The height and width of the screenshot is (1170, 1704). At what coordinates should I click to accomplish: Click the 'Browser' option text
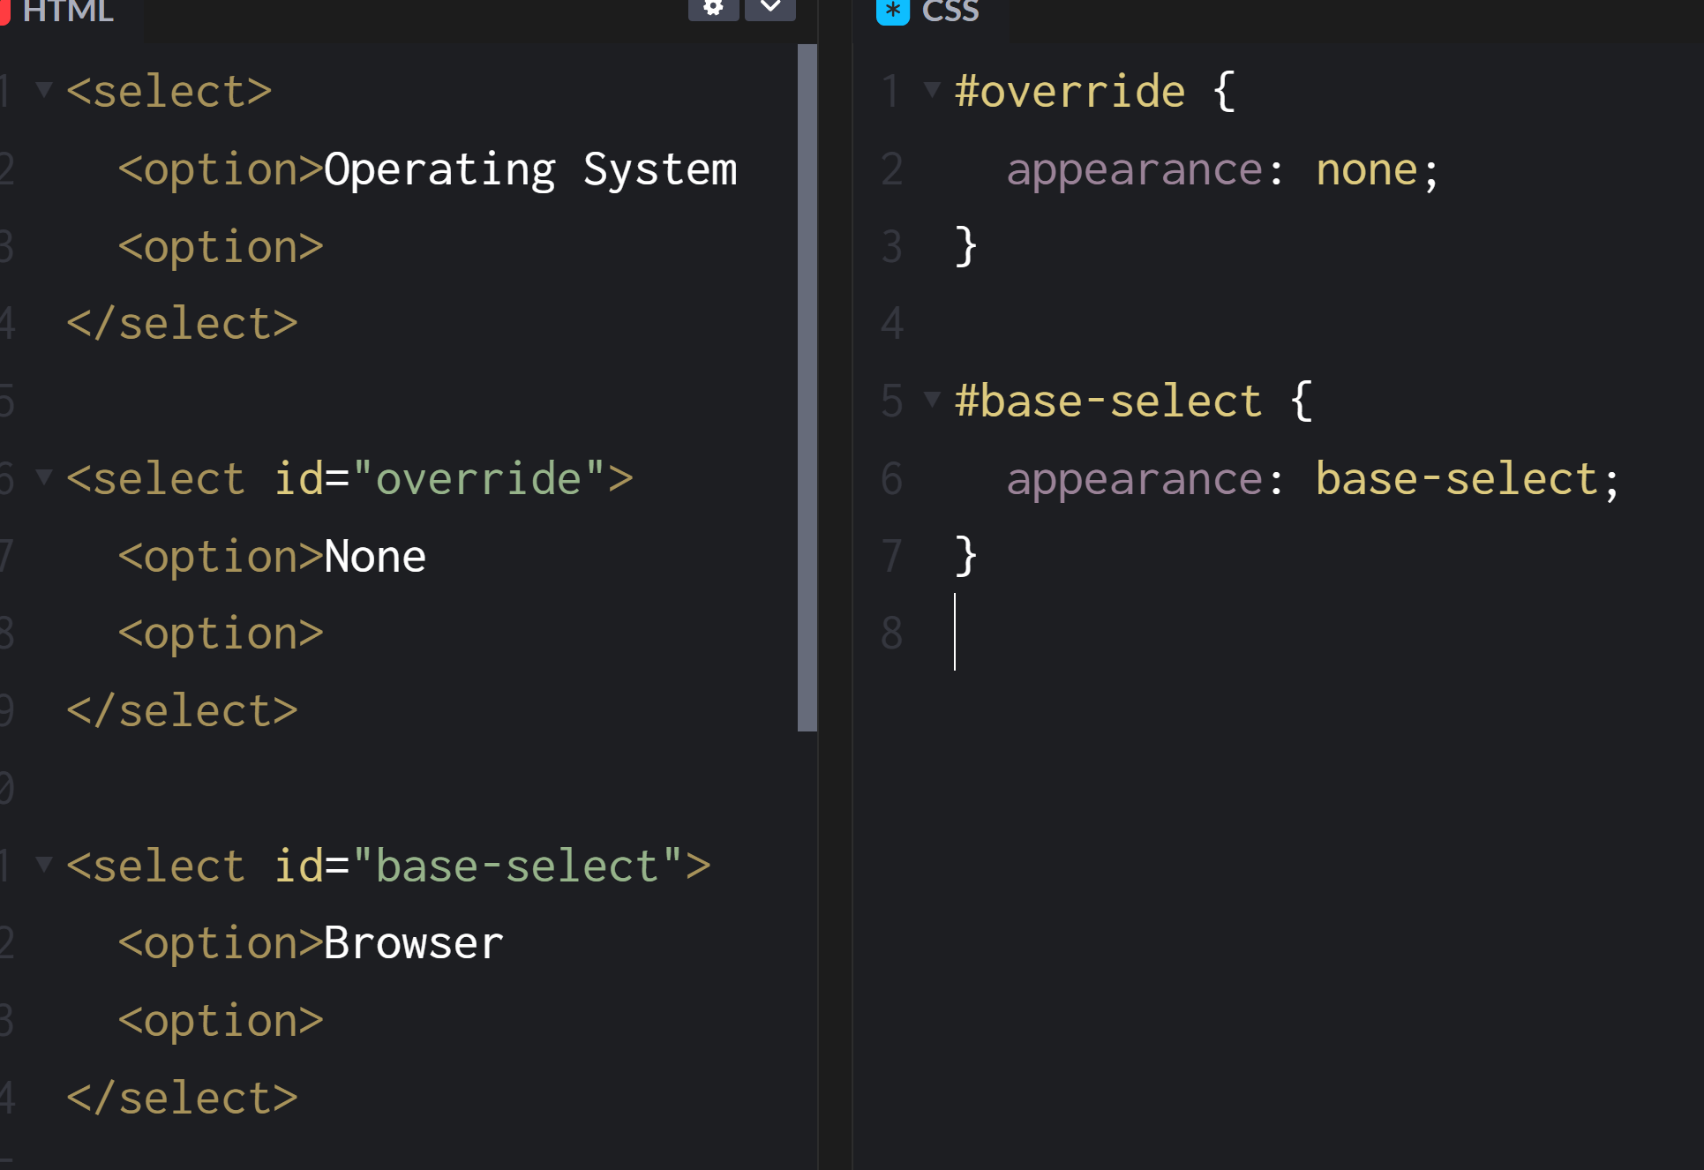pos(413,943)
